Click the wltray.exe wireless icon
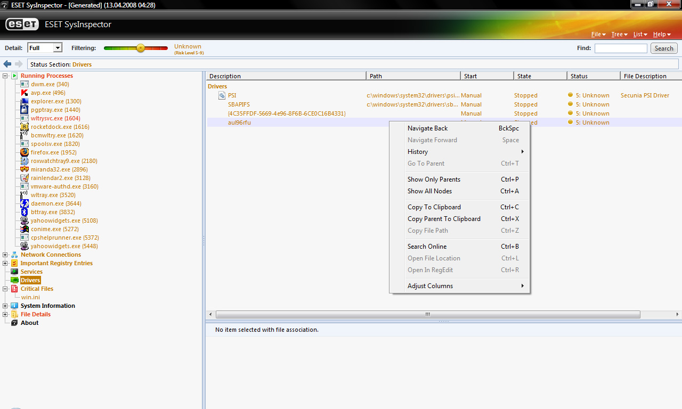Viewport: 682px width, 409px height. [25, 195]
